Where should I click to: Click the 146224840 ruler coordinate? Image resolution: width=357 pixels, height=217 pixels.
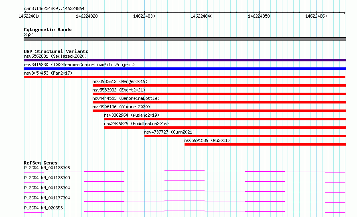pos(201,16)
